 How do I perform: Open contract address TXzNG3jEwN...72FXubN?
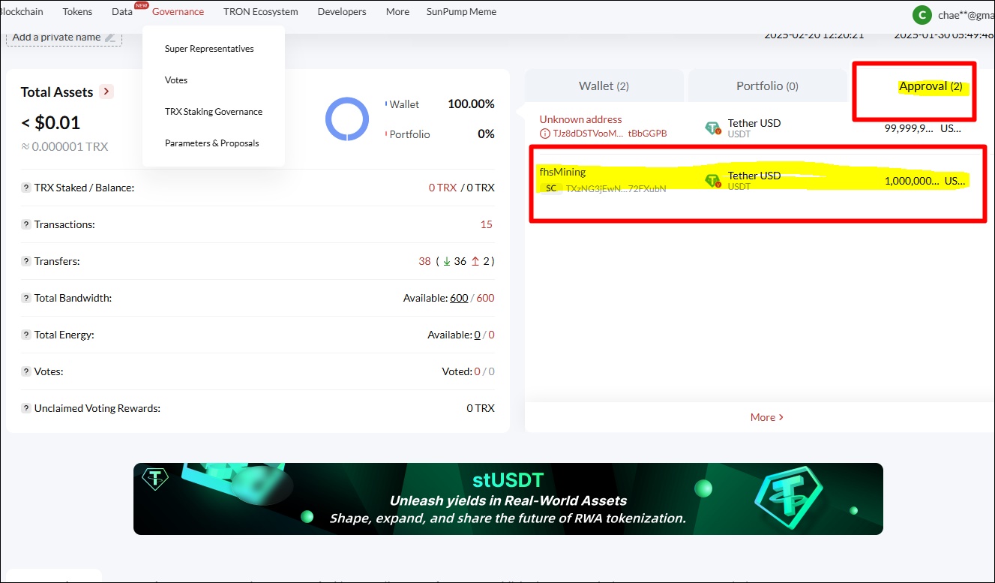pyautogui.click(x=616, y=188)
